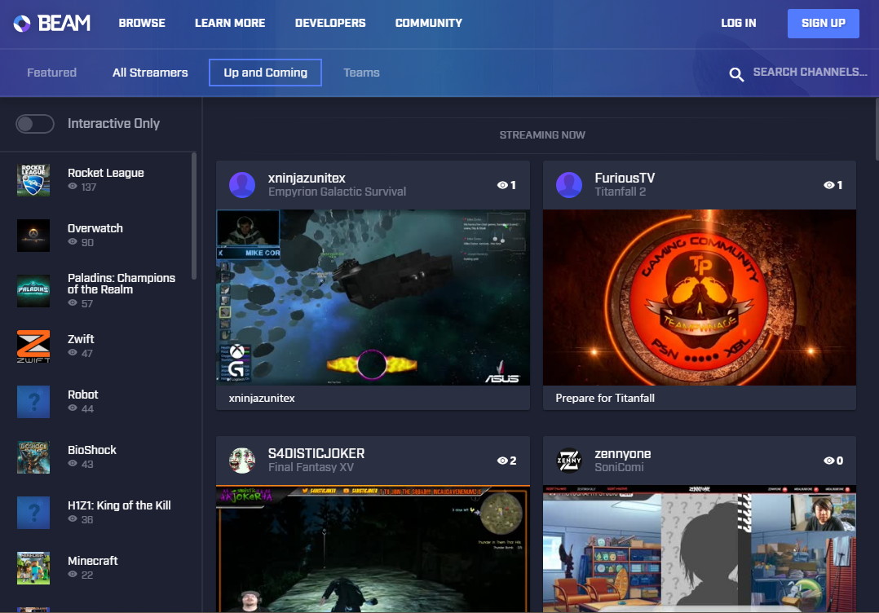Screen dimensions: 879x613
Task: Click viewer eye icon on S4DISTICJOKER card
Action: point(502,461)
